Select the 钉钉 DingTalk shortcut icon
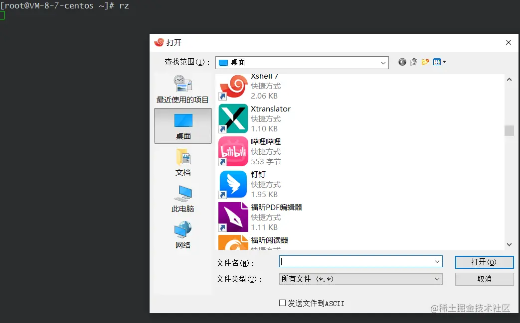520x323 pixels. tap(233, 184)
